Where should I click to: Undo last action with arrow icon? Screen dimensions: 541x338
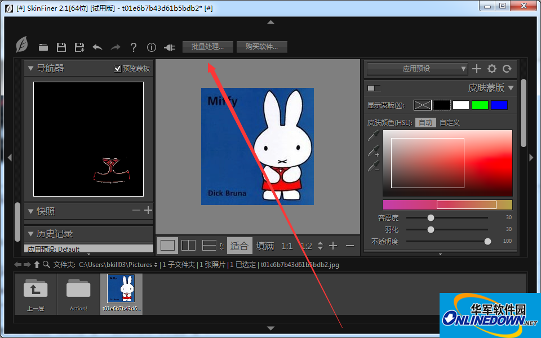pyautogui.click(x=97, y=47)
